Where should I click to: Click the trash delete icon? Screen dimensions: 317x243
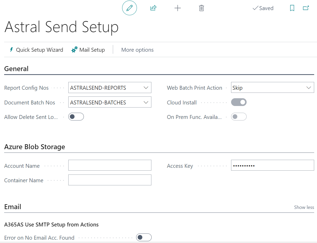click(x=201, y=8)
